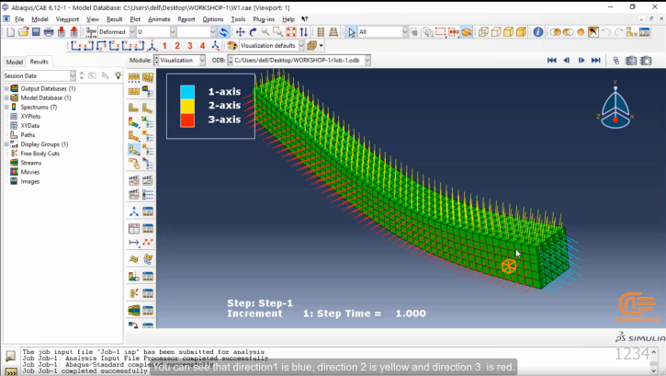The height and width of the screenshot is (376, 666).
Task: Click the New Model Database icon
Action: click(x=11, y=32)
